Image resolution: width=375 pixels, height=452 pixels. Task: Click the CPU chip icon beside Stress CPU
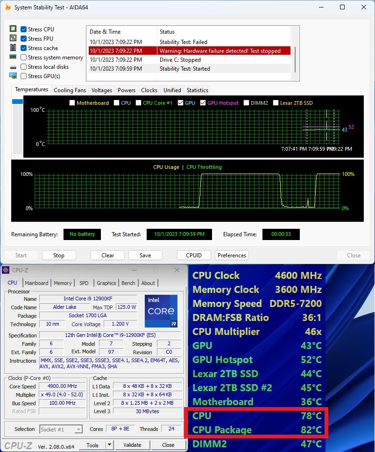click(13, 29)
